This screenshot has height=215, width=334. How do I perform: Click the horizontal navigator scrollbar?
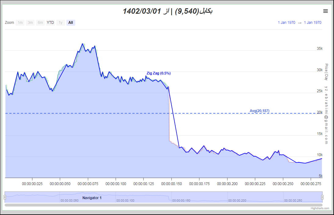[164, 205]
